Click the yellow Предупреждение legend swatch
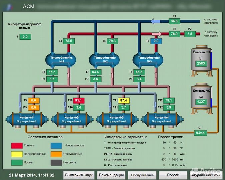The height and width of the screenshot is (180, 225). coord(16,154)
